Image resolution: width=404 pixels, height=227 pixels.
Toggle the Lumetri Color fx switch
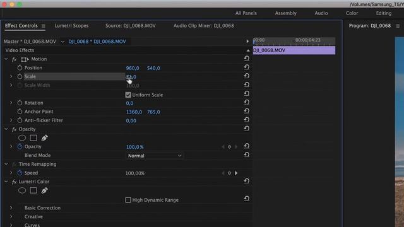tap(14, 182)
